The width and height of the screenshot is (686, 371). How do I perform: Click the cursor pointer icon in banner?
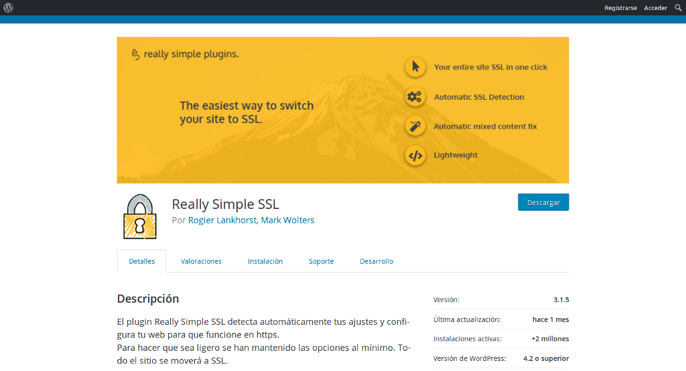415,67
